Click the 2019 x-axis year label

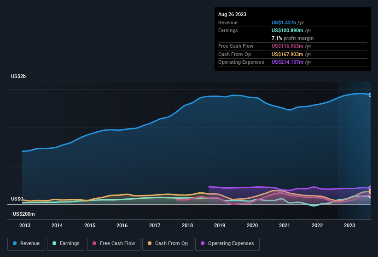point(220,225)
